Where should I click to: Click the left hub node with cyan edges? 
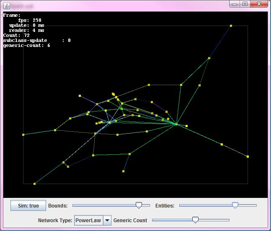click(x=110, y=122)
